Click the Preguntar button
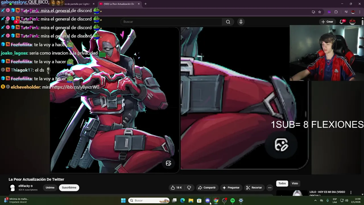Image resolution: width=364 pixels, height=205 pixels. coord(231,188)
